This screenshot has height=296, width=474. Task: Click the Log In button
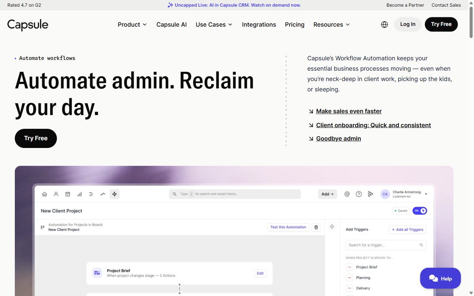(x=408, y=24)
